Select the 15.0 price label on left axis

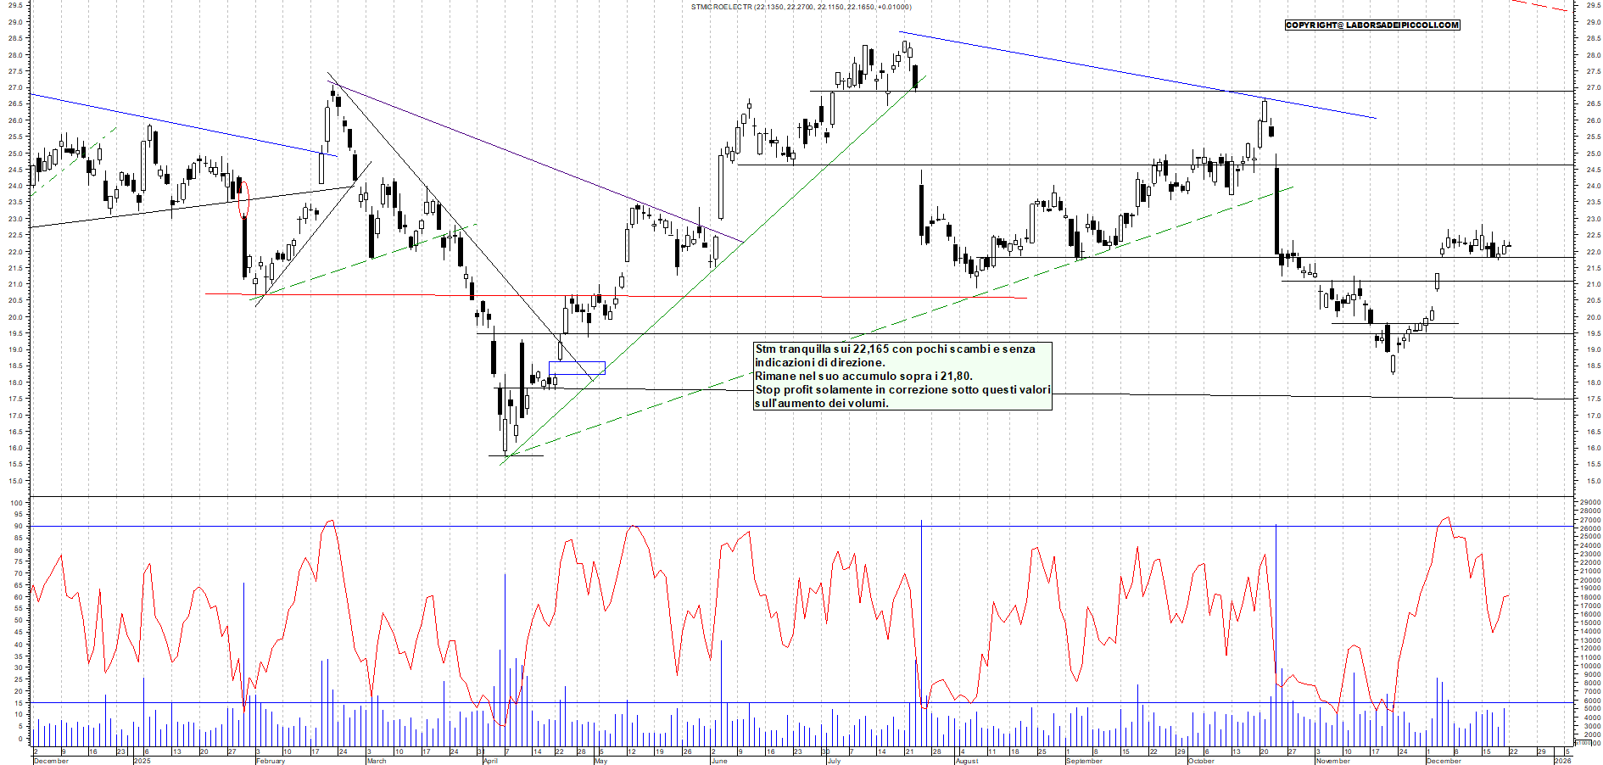[x=15, y=481]
